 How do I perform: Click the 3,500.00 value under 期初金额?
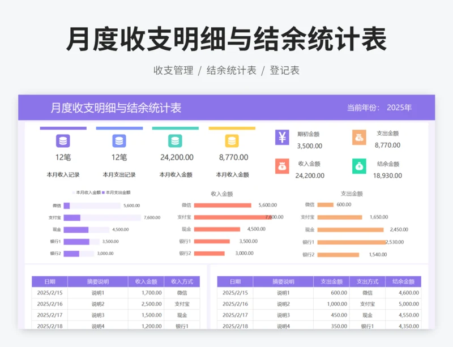click(x=309, y=146)
